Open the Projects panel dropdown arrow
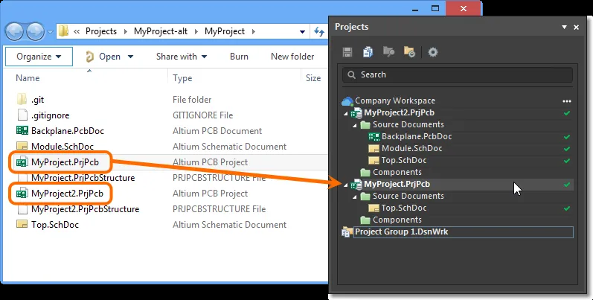 (564, 28)
